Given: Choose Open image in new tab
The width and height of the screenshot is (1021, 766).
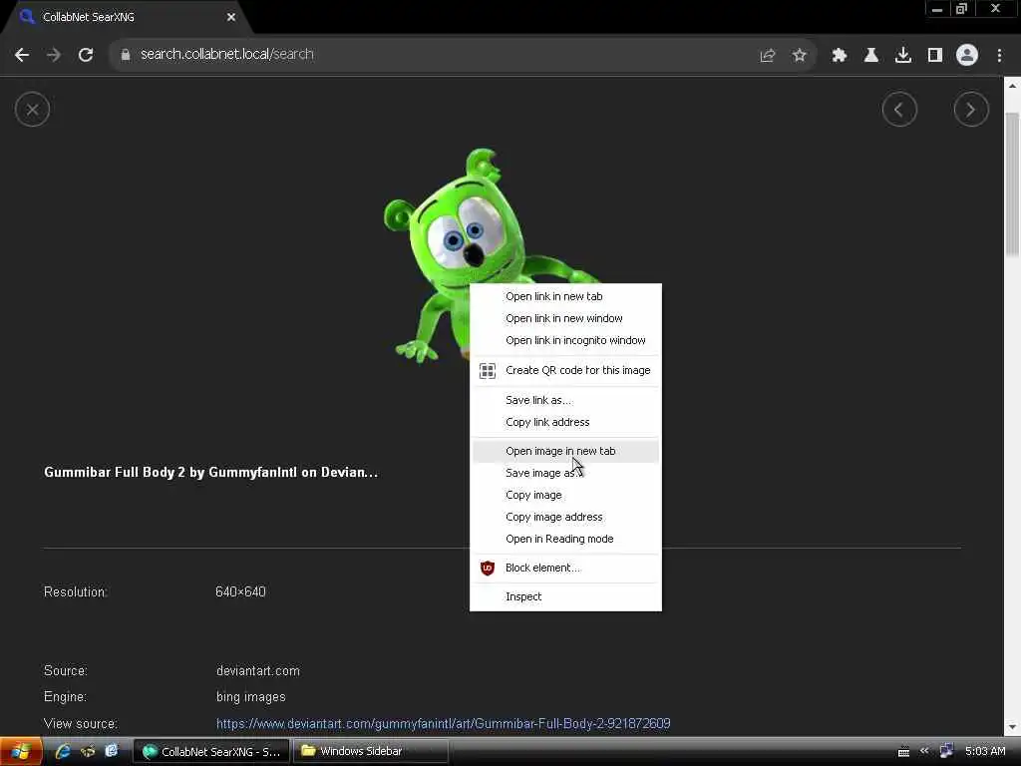Looking at the screenshot, I should (x=565, y=451).
